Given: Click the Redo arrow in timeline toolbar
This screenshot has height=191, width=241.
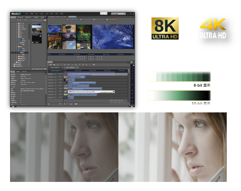Looking at the screenshot, I should click(x=61, y=65).
